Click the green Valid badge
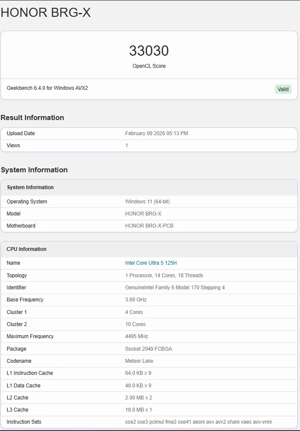300x431 pixels. tap(283, 89)
